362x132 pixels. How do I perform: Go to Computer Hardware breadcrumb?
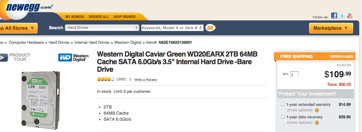(x=26, y=43)
